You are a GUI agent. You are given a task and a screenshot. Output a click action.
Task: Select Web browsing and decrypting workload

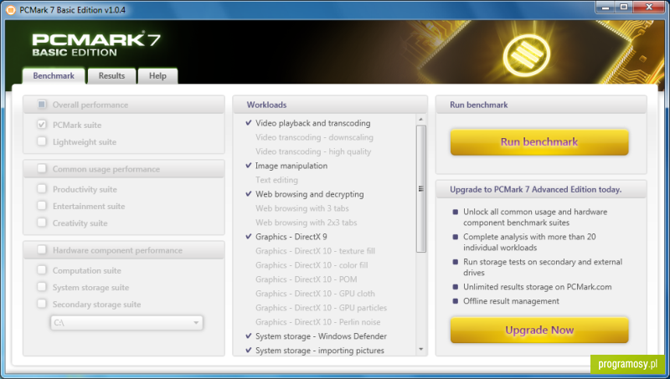[310, 194]
